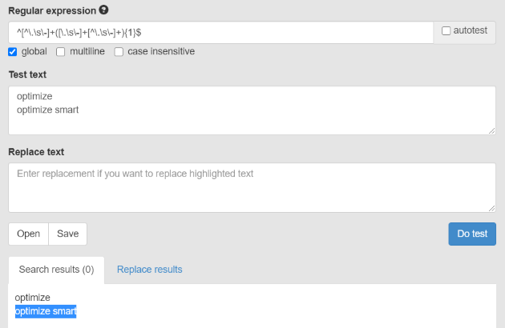Grab the Test text resize handle
Screen dimensions: 505x328
(491, 130)
